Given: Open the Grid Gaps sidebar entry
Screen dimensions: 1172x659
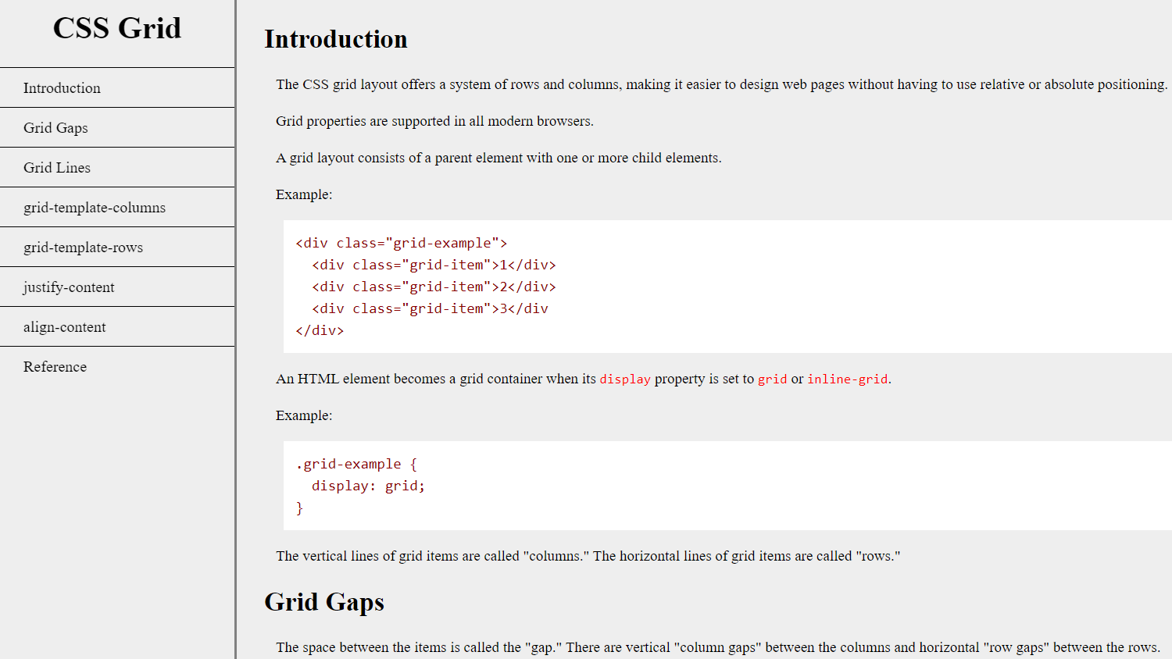Looking at the screenshot, I should (55, 127).
